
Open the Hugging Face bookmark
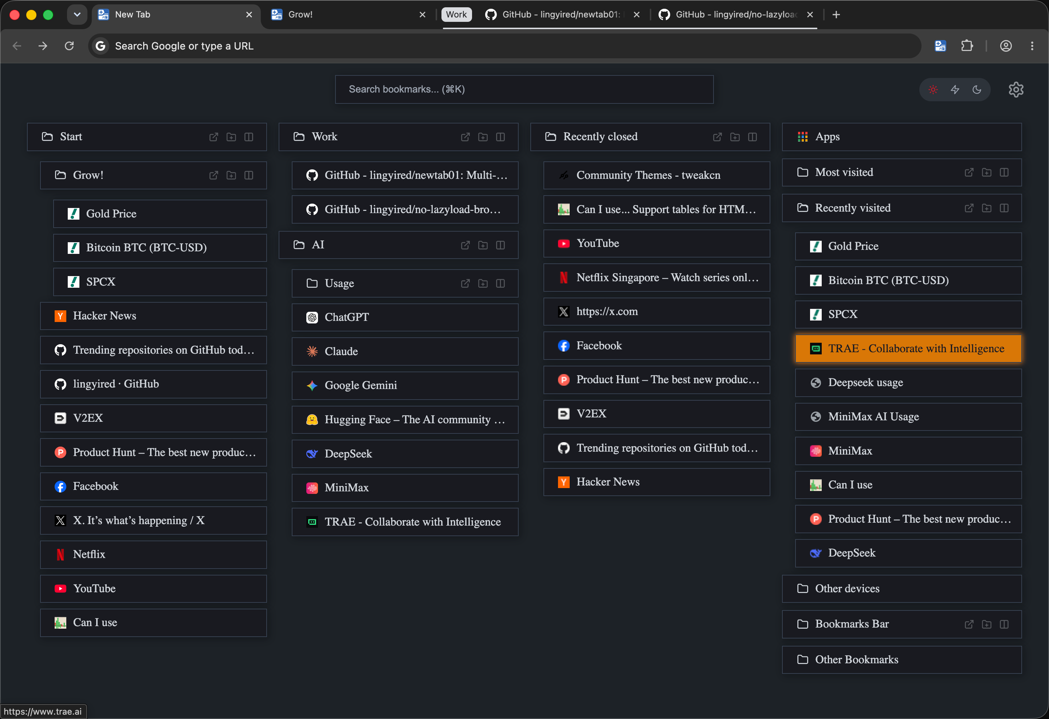pos(405,420)
